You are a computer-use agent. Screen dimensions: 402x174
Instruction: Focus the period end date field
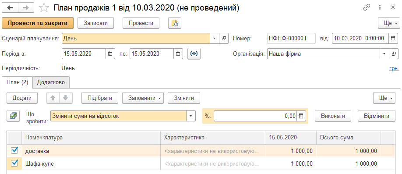pos(152,54)
